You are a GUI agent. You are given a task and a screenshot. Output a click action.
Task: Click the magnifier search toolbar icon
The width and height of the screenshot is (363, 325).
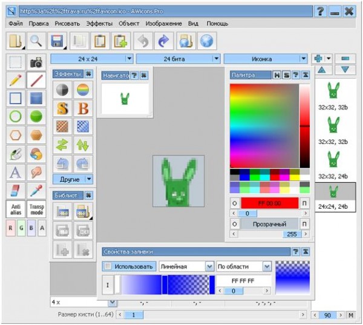pos(36,41)
